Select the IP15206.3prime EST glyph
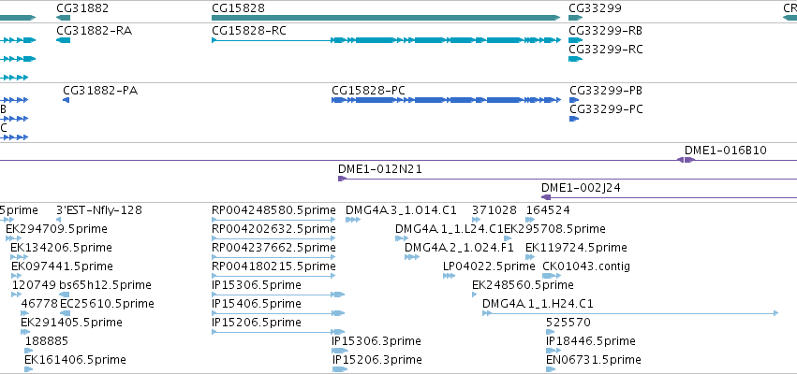 click(340, 369)
